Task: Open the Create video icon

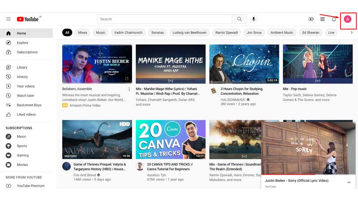Action: click(311, 19)
